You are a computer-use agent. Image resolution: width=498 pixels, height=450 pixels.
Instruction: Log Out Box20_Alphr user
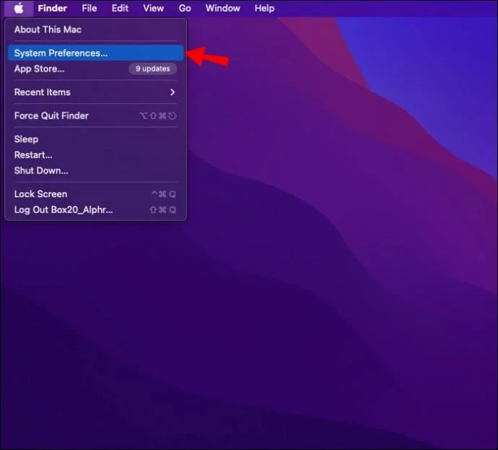coord(95,209)
